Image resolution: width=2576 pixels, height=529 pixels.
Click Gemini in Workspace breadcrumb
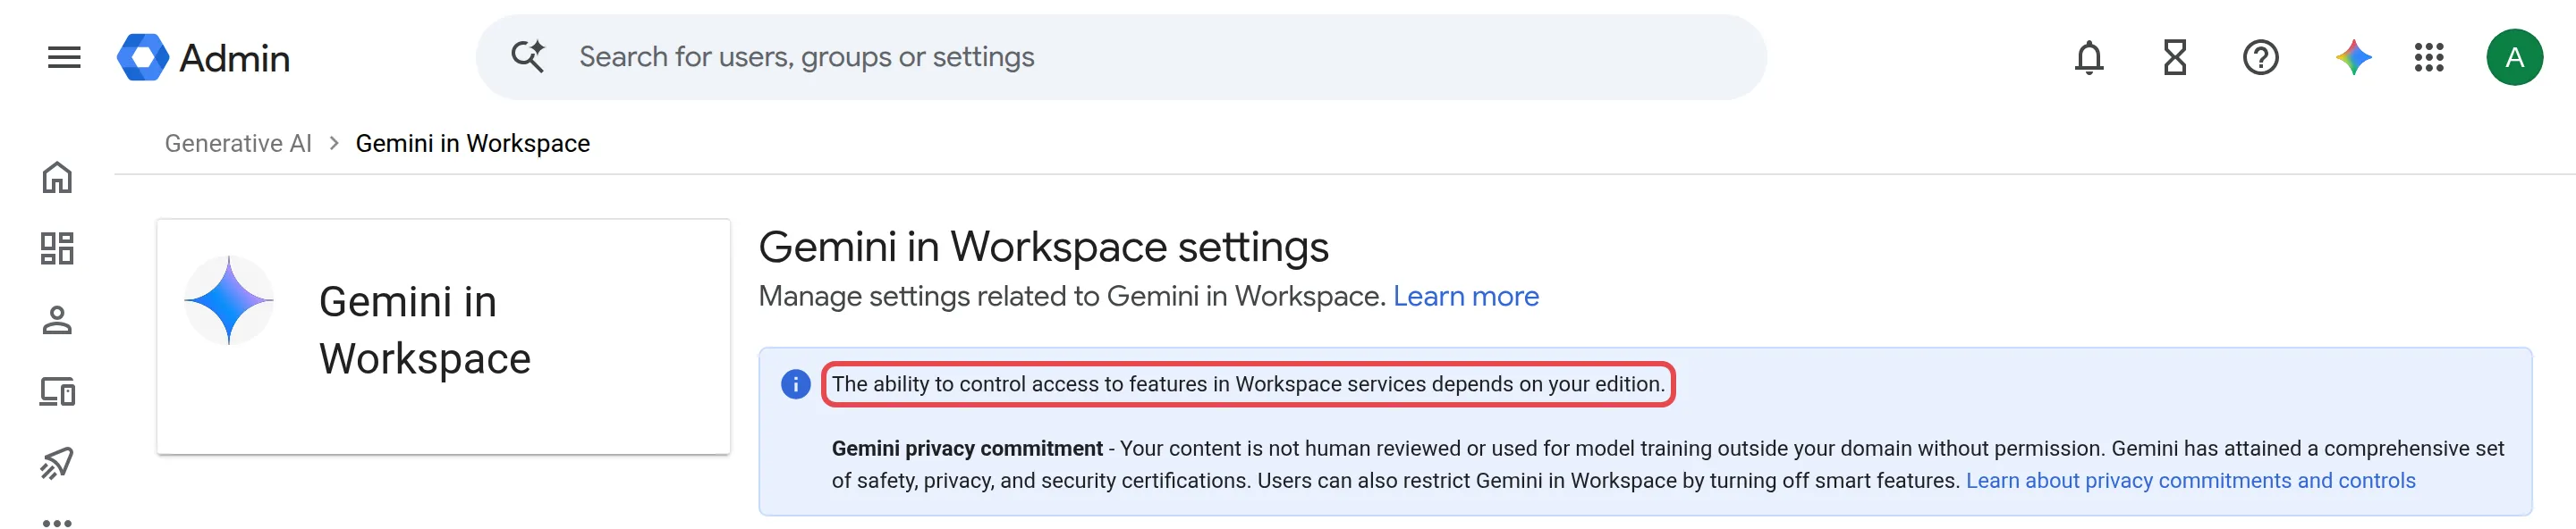(x=473, y=144)
